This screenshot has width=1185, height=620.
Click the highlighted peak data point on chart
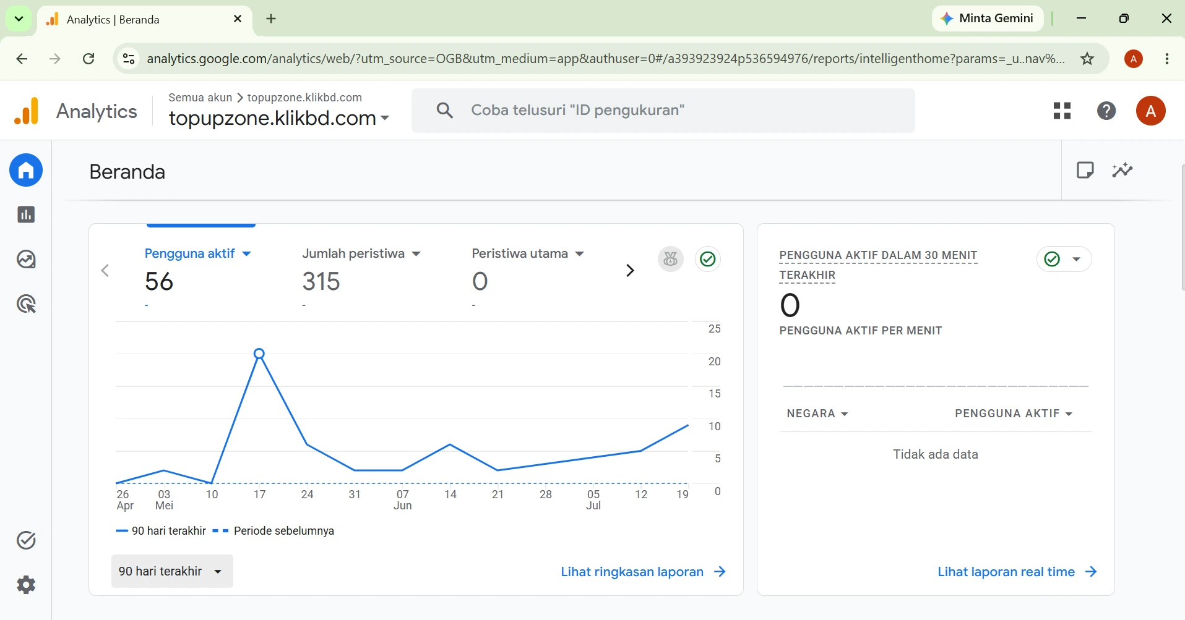(259, 354)
